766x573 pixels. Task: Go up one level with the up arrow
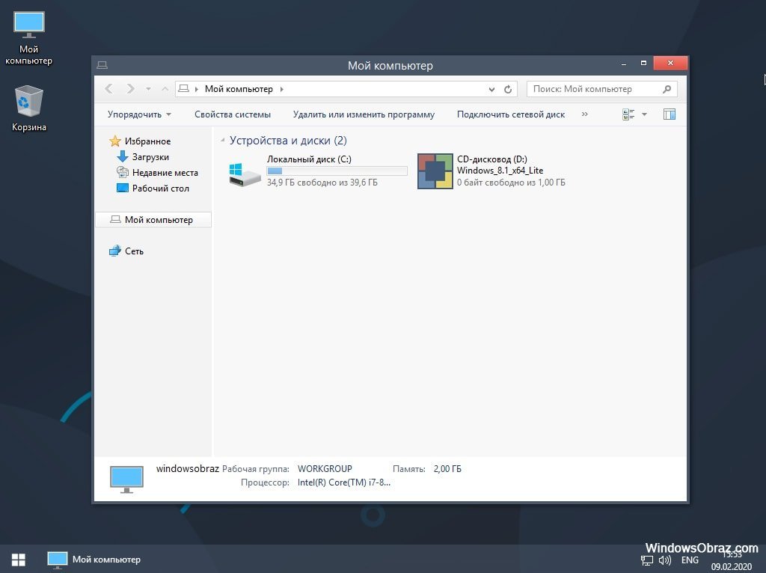coord(165,89)
